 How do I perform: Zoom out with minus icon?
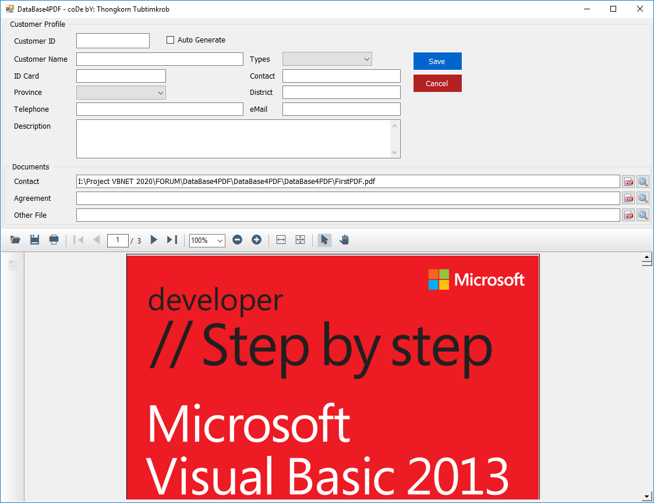pyautogui.click(x=238, y=240)
